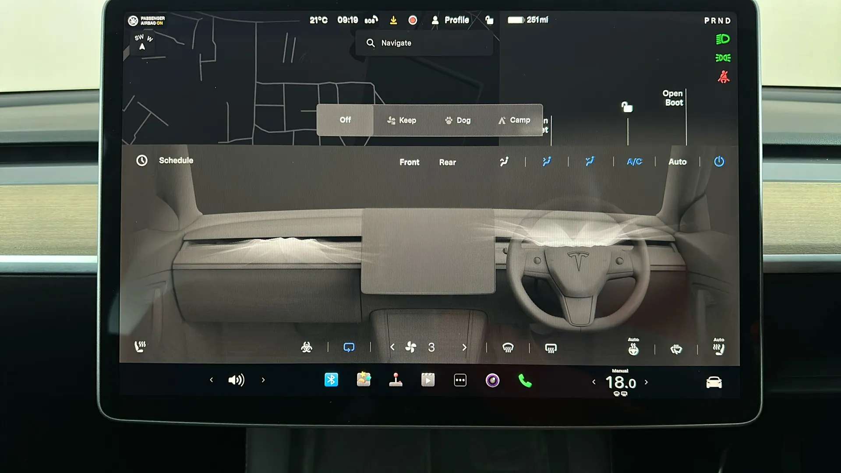841x473 pixels.
Task: Tap Open Boot
Action: [673, 98]
